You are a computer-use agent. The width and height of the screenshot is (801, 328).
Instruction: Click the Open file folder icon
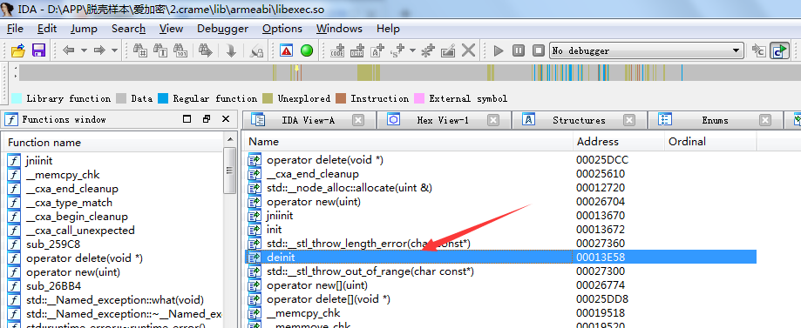(18, 50)
